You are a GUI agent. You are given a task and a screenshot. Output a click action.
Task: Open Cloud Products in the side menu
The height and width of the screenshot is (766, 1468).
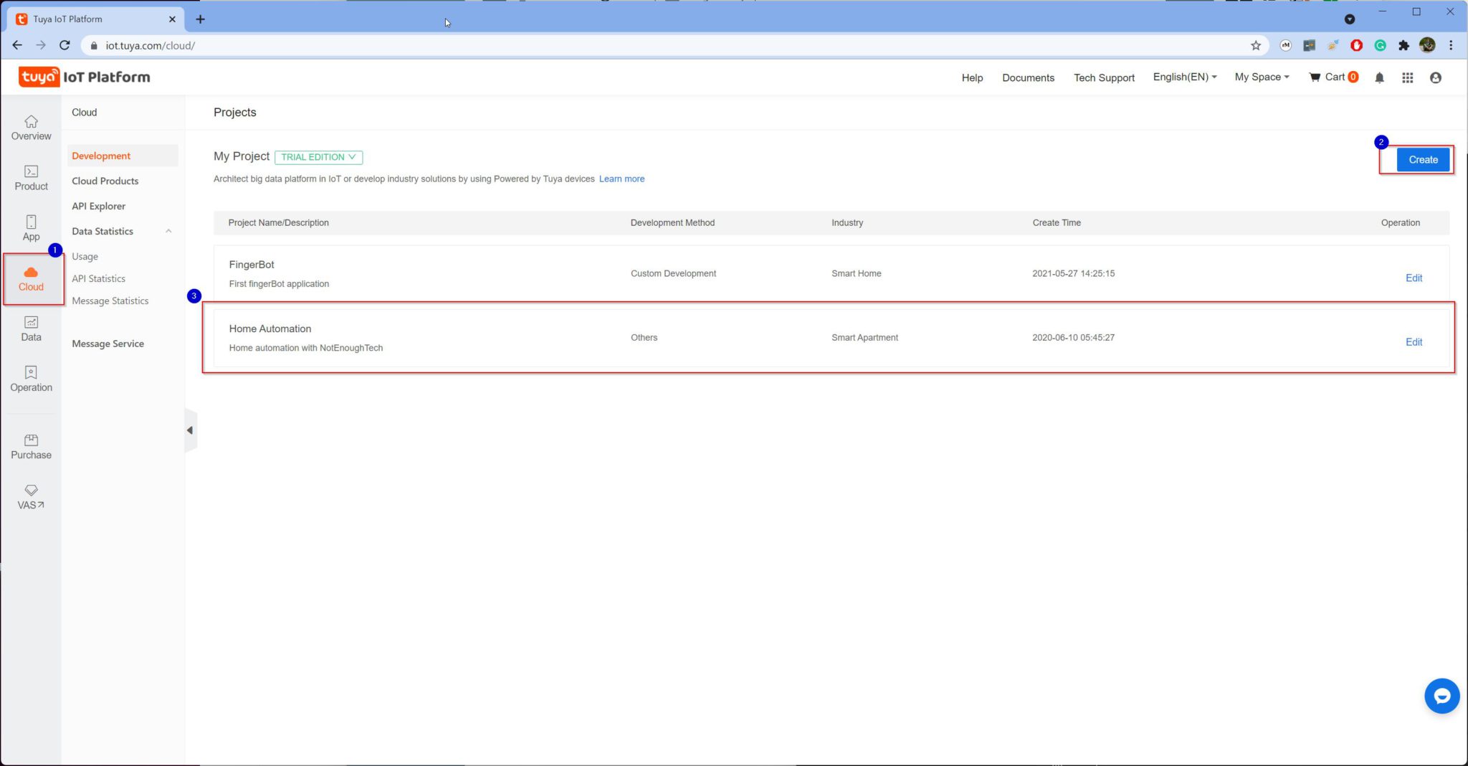[105, 180]
